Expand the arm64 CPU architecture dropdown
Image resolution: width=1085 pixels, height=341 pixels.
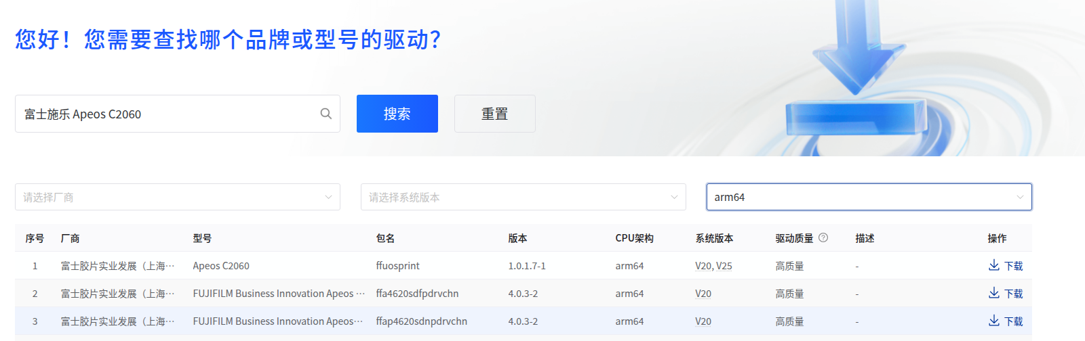(x=869, y=197)
